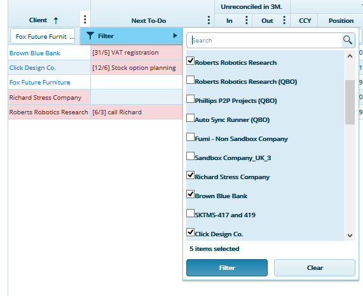Click '[6/3] call Richard' to-do cell
Image resolution: width=363 pixels, height=296 pixels.
(137, 112)
